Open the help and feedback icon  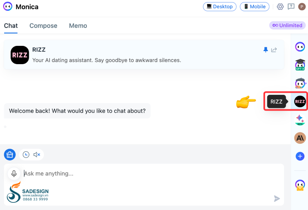(291, 7)
